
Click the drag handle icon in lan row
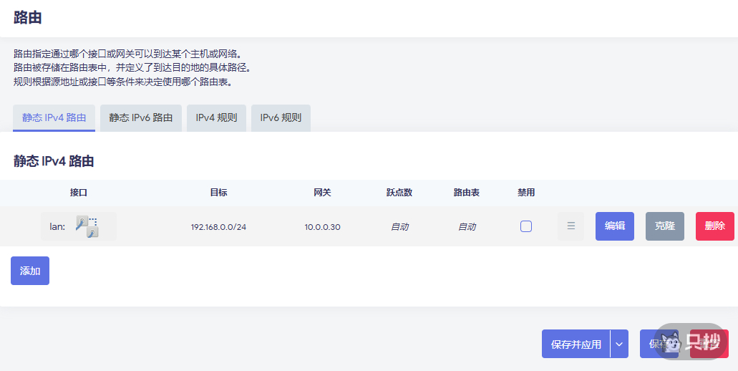coord(571,226)
